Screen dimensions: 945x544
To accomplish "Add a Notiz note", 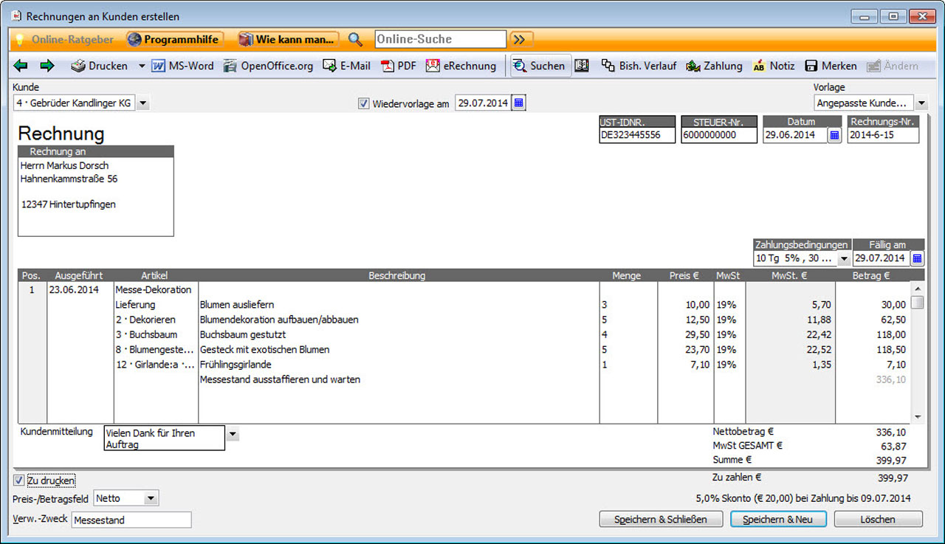I will [774, 66].
